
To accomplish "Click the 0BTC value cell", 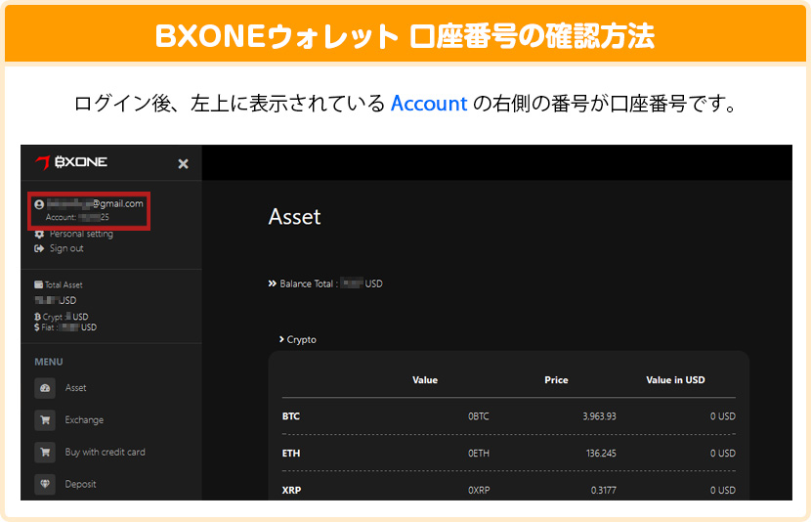I will point(479,416).
